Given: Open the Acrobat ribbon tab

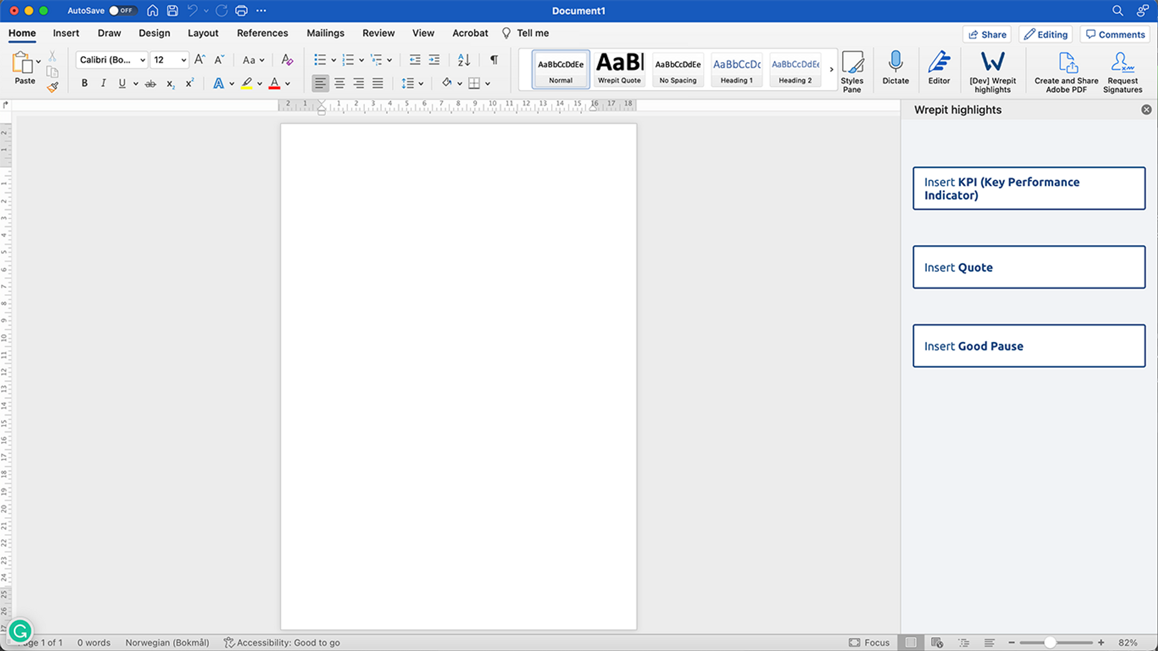Looking at the screenshot, I should coord(470,33).
